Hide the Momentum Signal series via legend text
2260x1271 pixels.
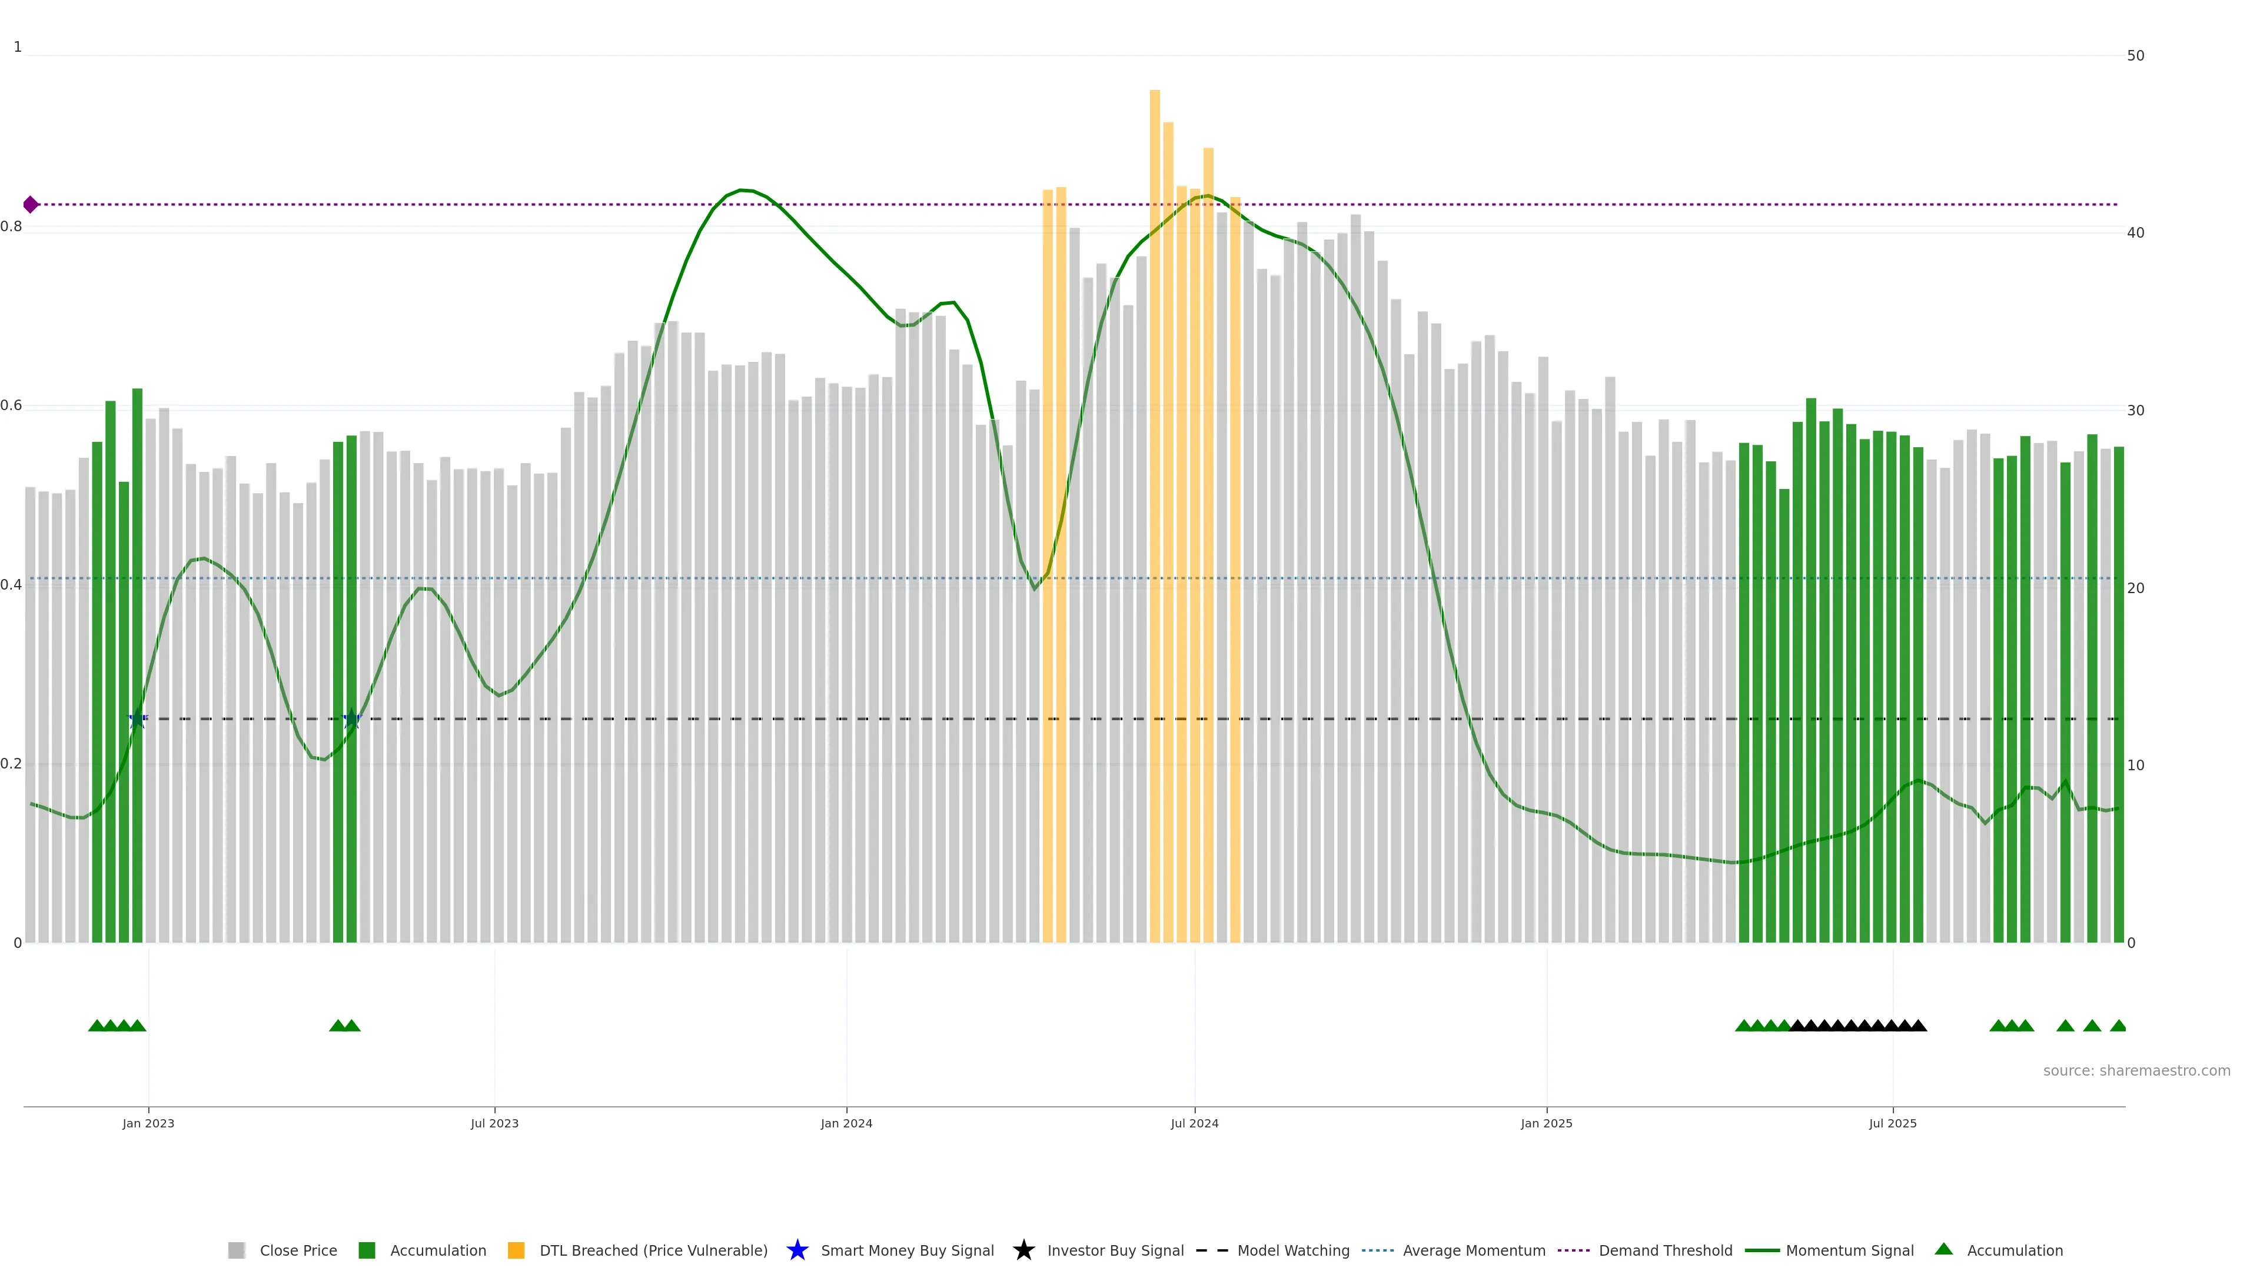(x=1849, y=1250)
